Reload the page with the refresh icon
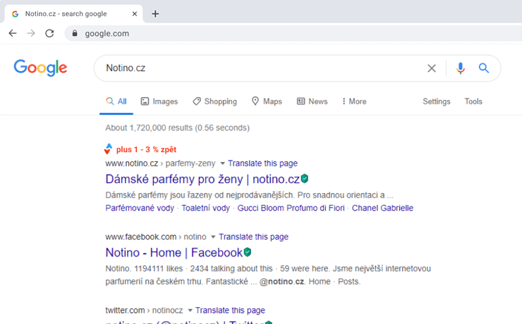 coord(49,33)
